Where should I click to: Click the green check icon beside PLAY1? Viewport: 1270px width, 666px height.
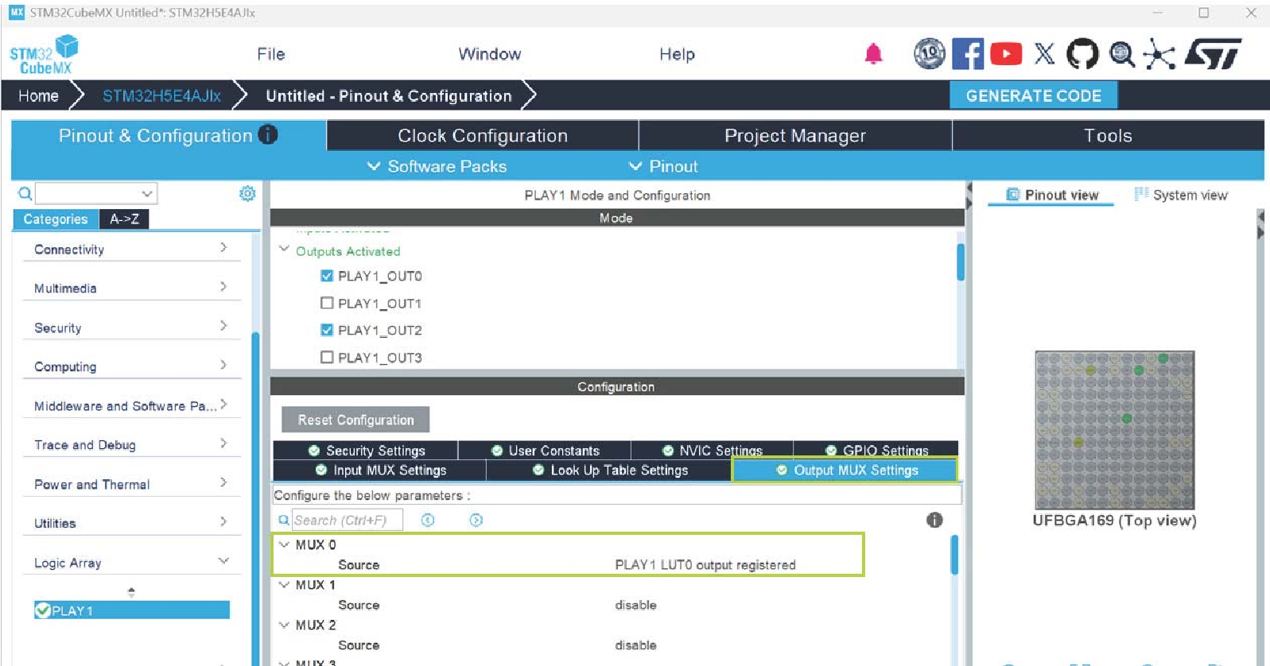tap(43, 610)
